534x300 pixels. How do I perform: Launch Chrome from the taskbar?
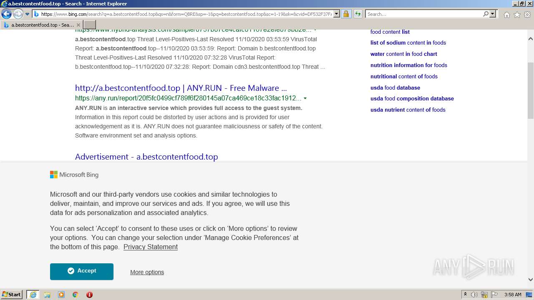pyautogui.click(x=76, y=295)
